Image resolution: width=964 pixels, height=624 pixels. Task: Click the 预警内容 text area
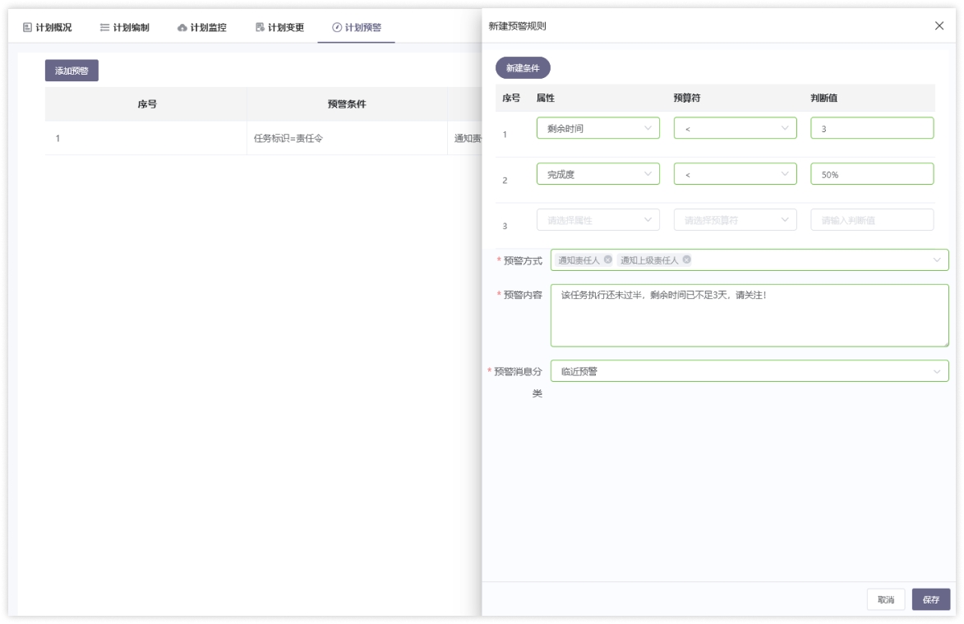click(749, 315)
